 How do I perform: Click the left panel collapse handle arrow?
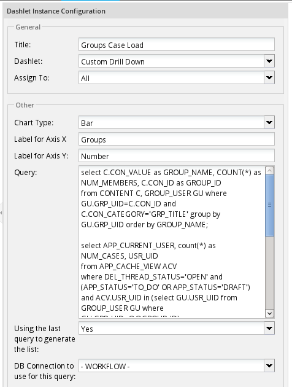pos(1,213)
